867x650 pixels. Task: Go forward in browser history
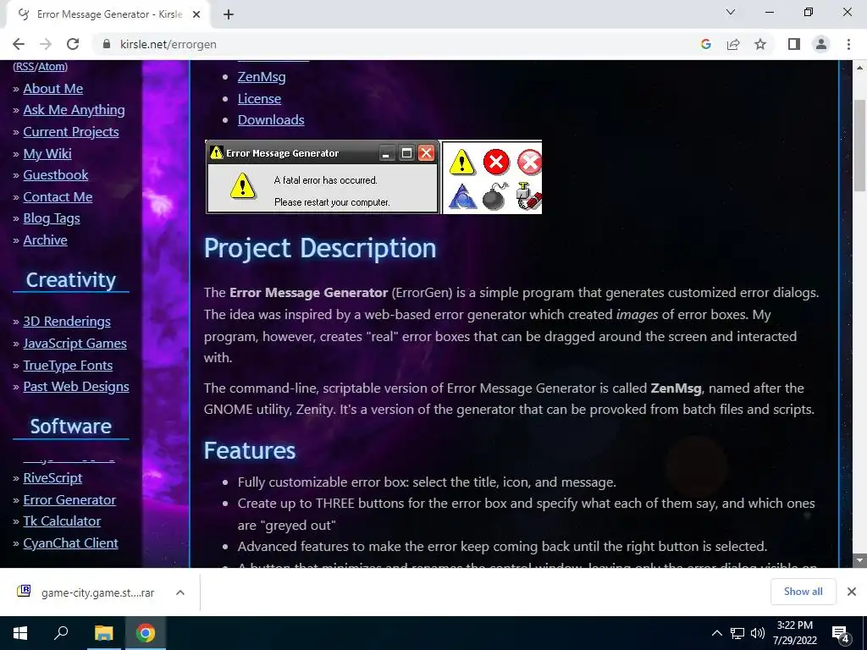pyautogui.click(x=46, y=44)
